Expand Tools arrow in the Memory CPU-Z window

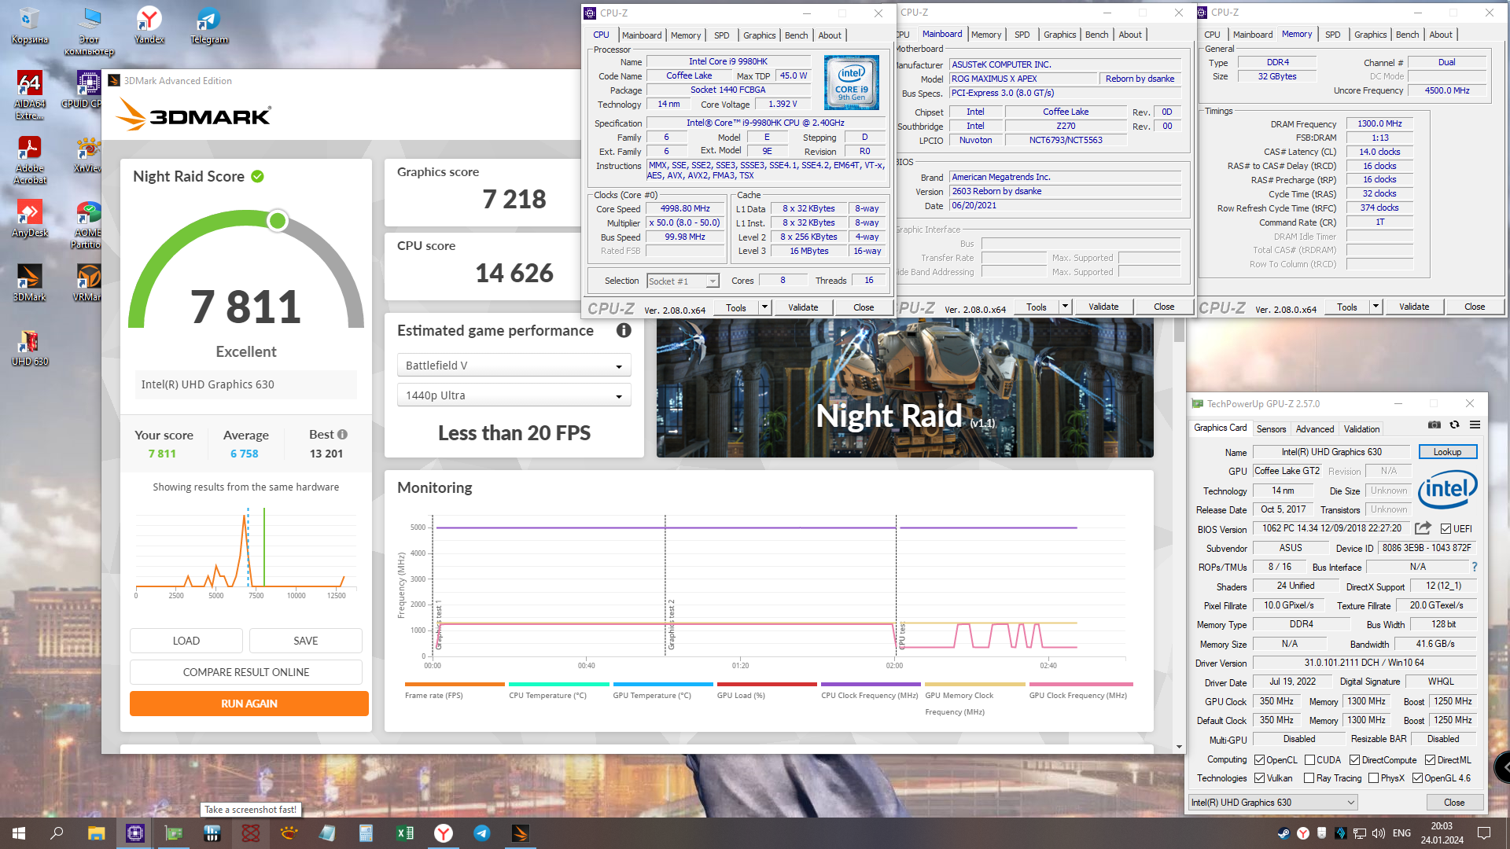(1376, 307)
